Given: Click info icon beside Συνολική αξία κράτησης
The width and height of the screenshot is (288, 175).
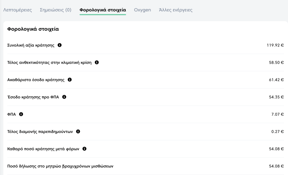Looking at the screenshot, I should coord(60,45).
